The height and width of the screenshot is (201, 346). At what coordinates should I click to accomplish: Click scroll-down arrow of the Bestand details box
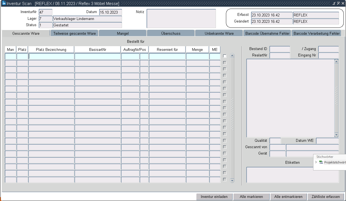coord(336,135)
